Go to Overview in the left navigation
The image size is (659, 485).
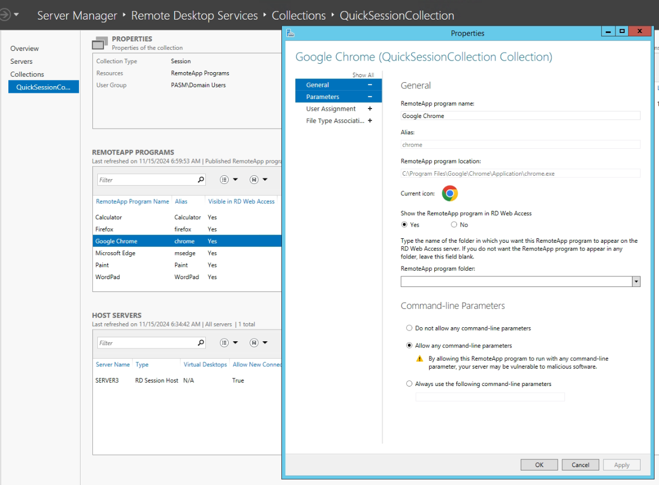tap(25, 49)
